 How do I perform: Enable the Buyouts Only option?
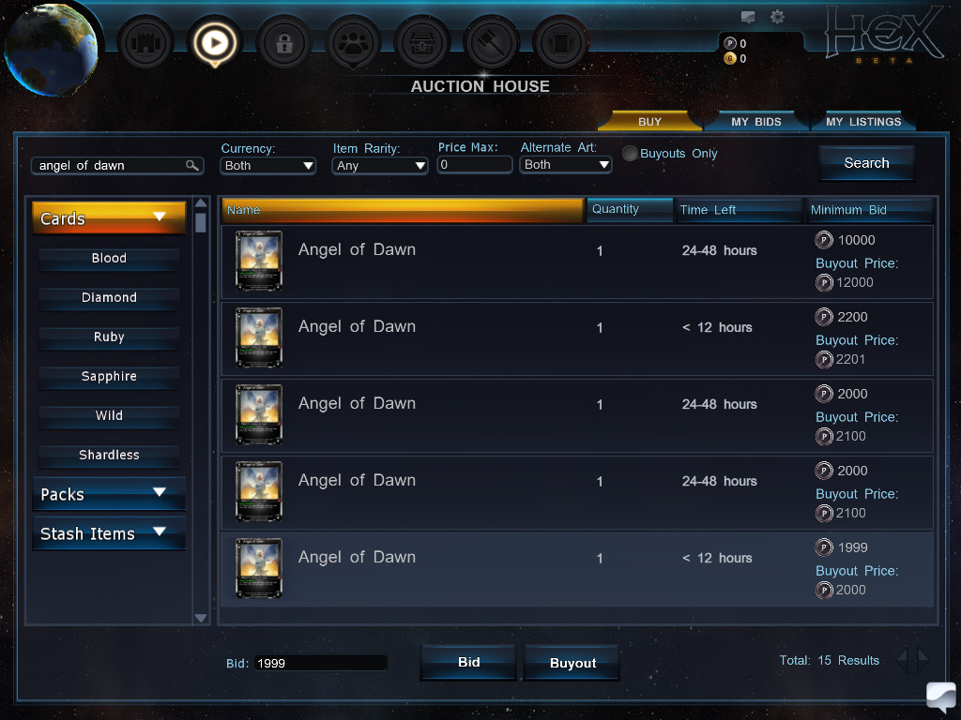[x=630, y=154]
